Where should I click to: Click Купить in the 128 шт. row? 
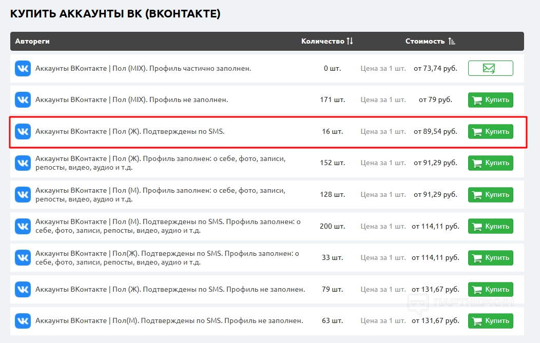click(490, 194)
